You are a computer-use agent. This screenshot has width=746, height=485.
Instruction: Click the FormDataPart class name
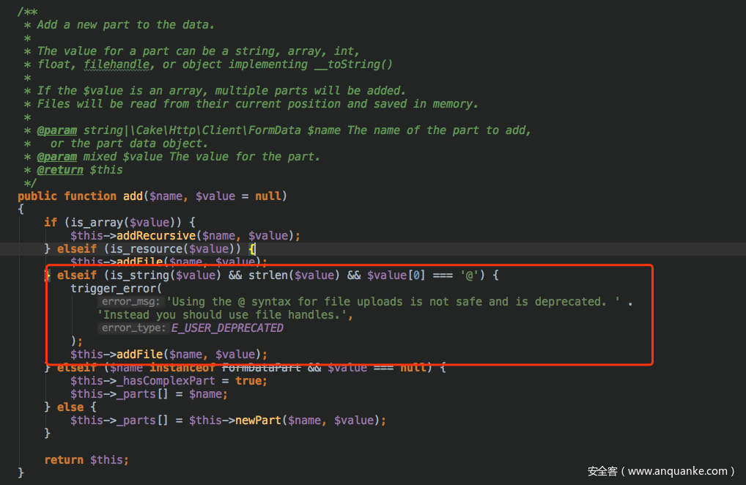click(262, 367)
